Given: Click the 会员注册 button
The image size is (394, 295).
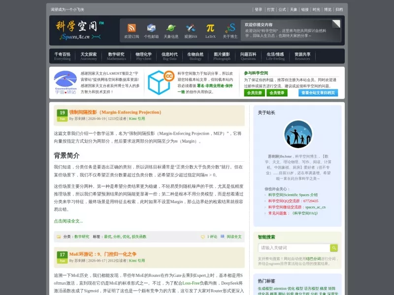Looking at the screenshot, I should click(254, 93).
